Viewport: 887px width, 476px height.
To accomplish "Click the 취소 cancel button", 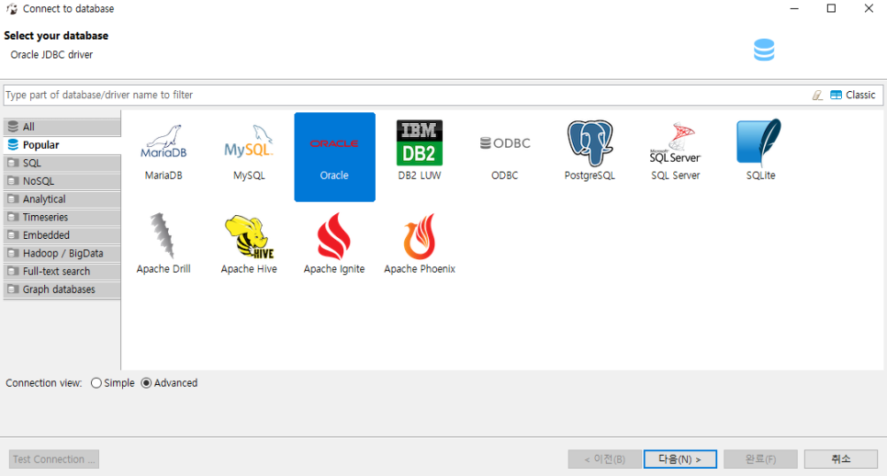I will point(840,459).
